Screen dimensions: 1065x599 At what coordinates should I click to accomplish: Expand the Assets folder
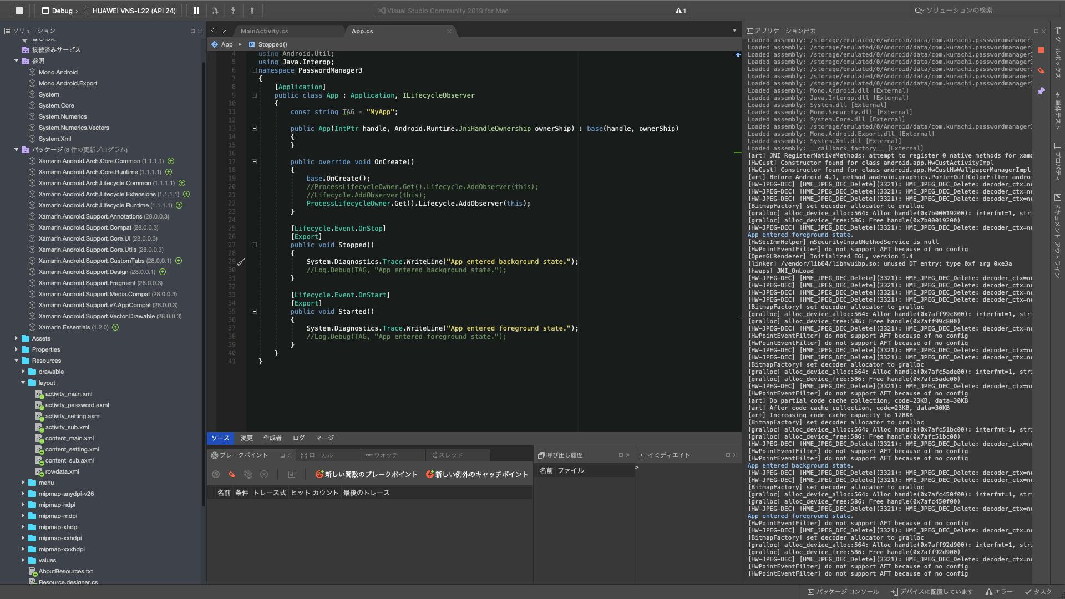click(x=17, y=338)
